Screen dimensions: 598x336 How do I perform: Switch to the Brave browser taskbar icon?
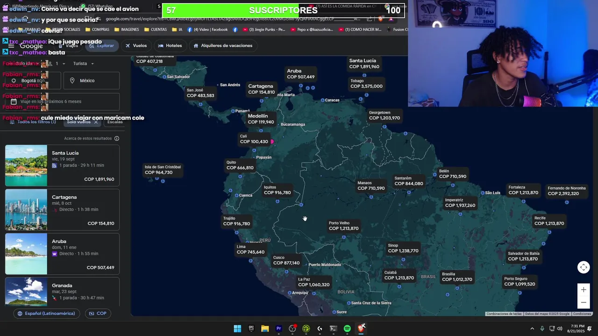click(x=361, y=329)
